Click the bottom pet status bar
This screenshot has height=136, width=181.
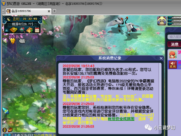click(x=174, y=24)
